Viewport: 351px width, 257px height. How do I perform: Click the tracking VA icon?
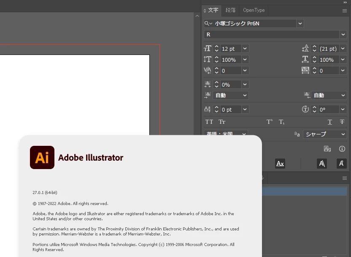pyautogui.click(x=305, y=71)
